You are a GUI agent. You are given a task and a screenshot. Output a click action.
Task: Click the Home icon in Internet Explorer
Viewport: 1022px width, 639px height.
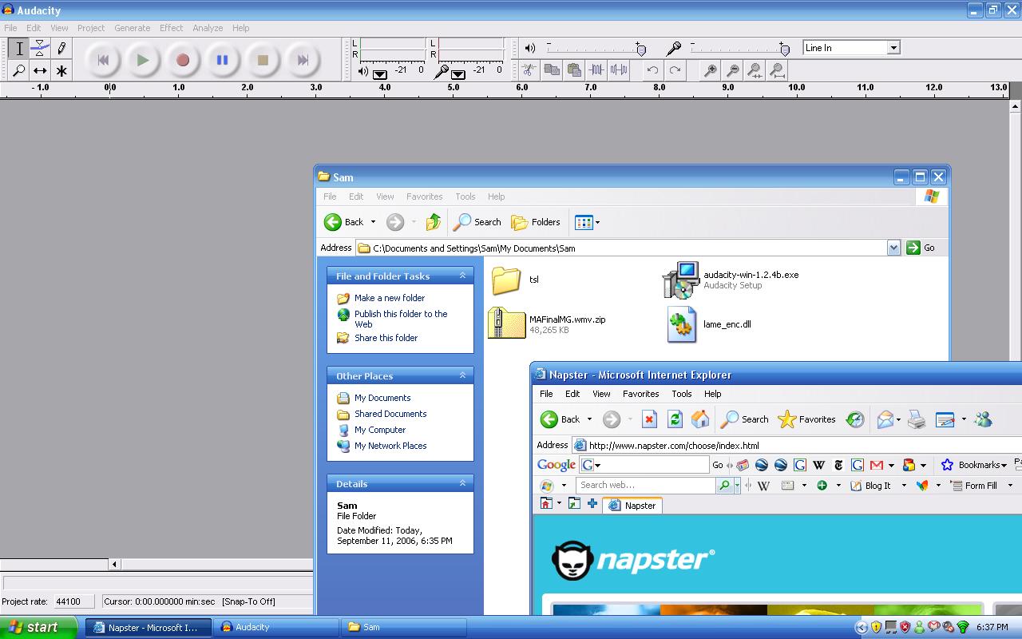coord(700,419)
